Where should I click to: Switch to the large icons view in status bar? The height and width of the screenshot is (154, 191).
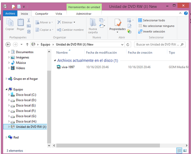tap(185, 150)
